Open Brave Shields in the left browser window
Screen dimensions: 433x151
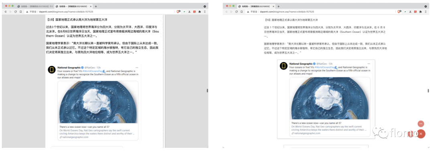pos(178,12)
